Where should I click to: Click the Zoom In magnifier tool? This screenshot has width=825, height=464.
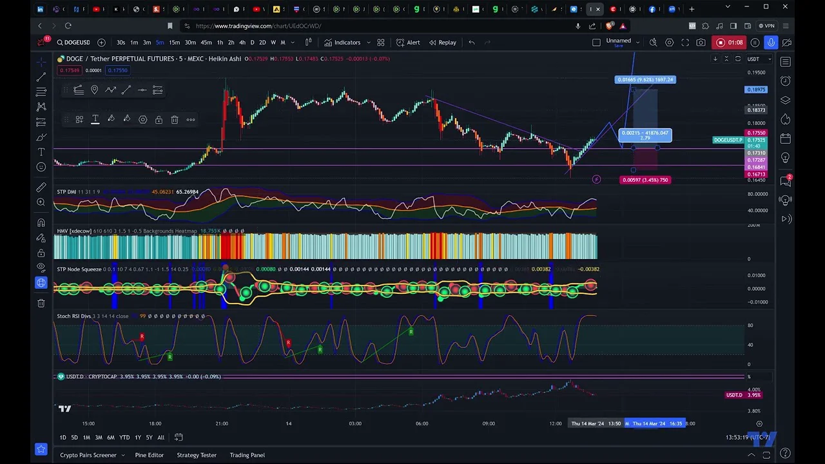tap(41, 202)
